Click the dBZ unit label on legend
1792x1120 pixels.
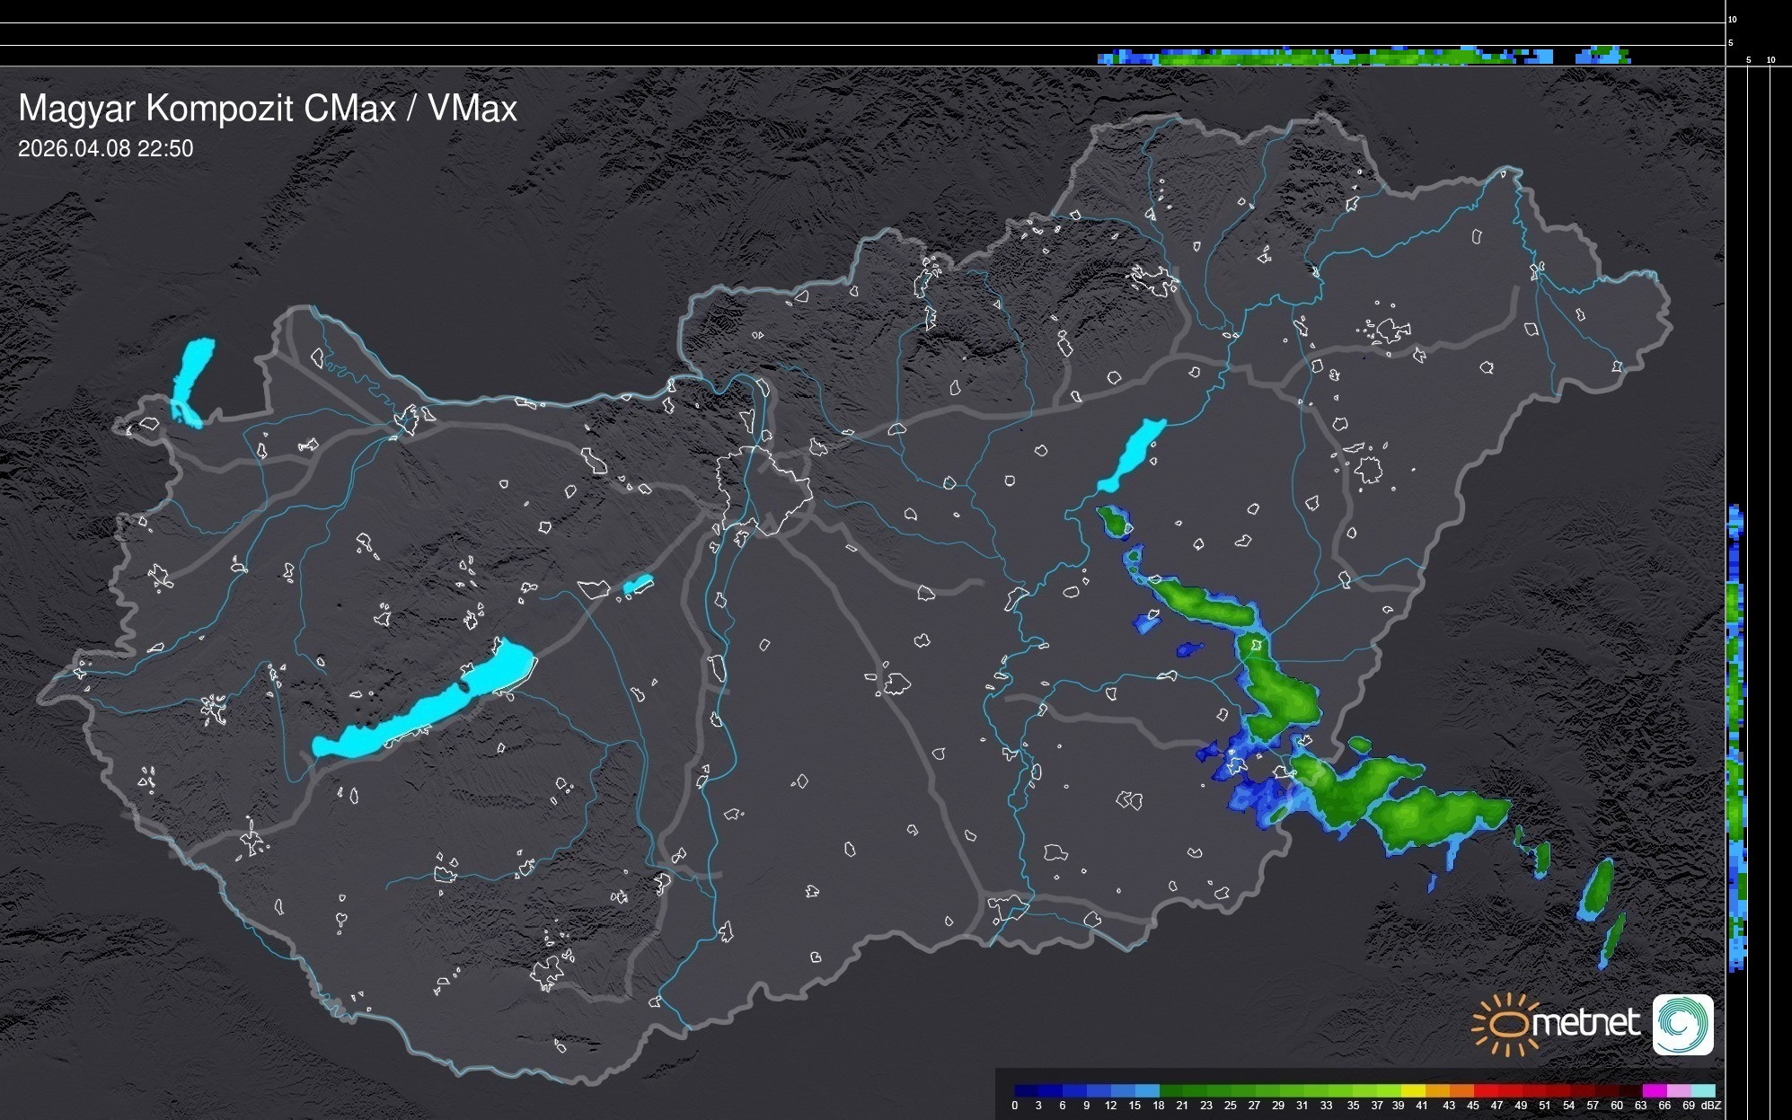pos(1711,1106)
